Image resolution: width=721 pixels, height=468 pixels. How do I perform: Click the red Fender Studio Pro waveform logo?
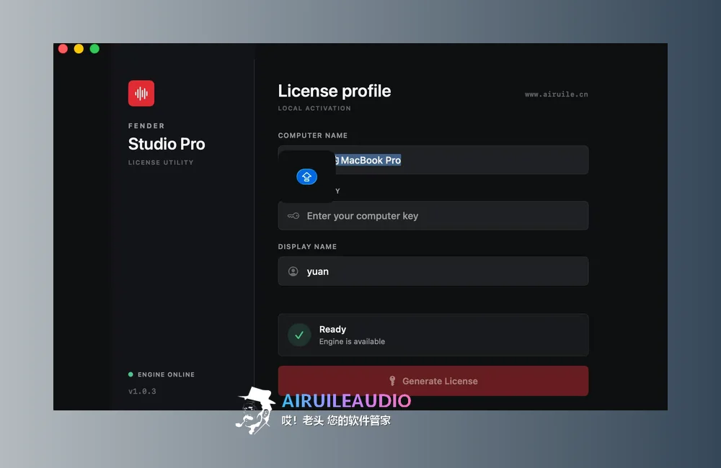[x=141, y=93]
